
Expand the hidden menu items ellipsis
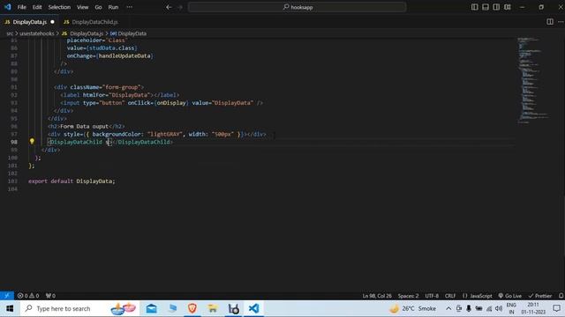click(x=130, y=7)
